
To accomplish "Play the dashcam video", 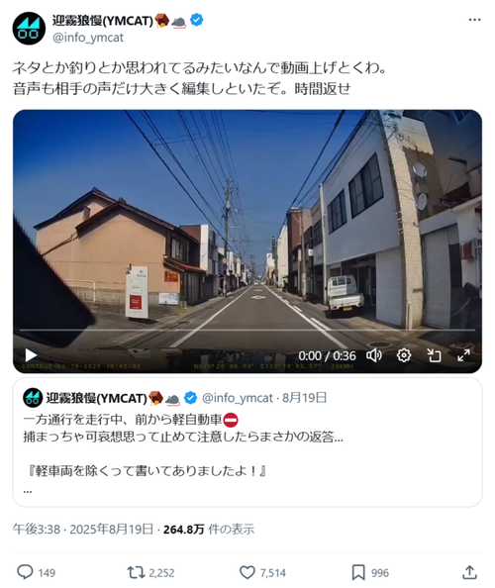I will click(31, 355).
